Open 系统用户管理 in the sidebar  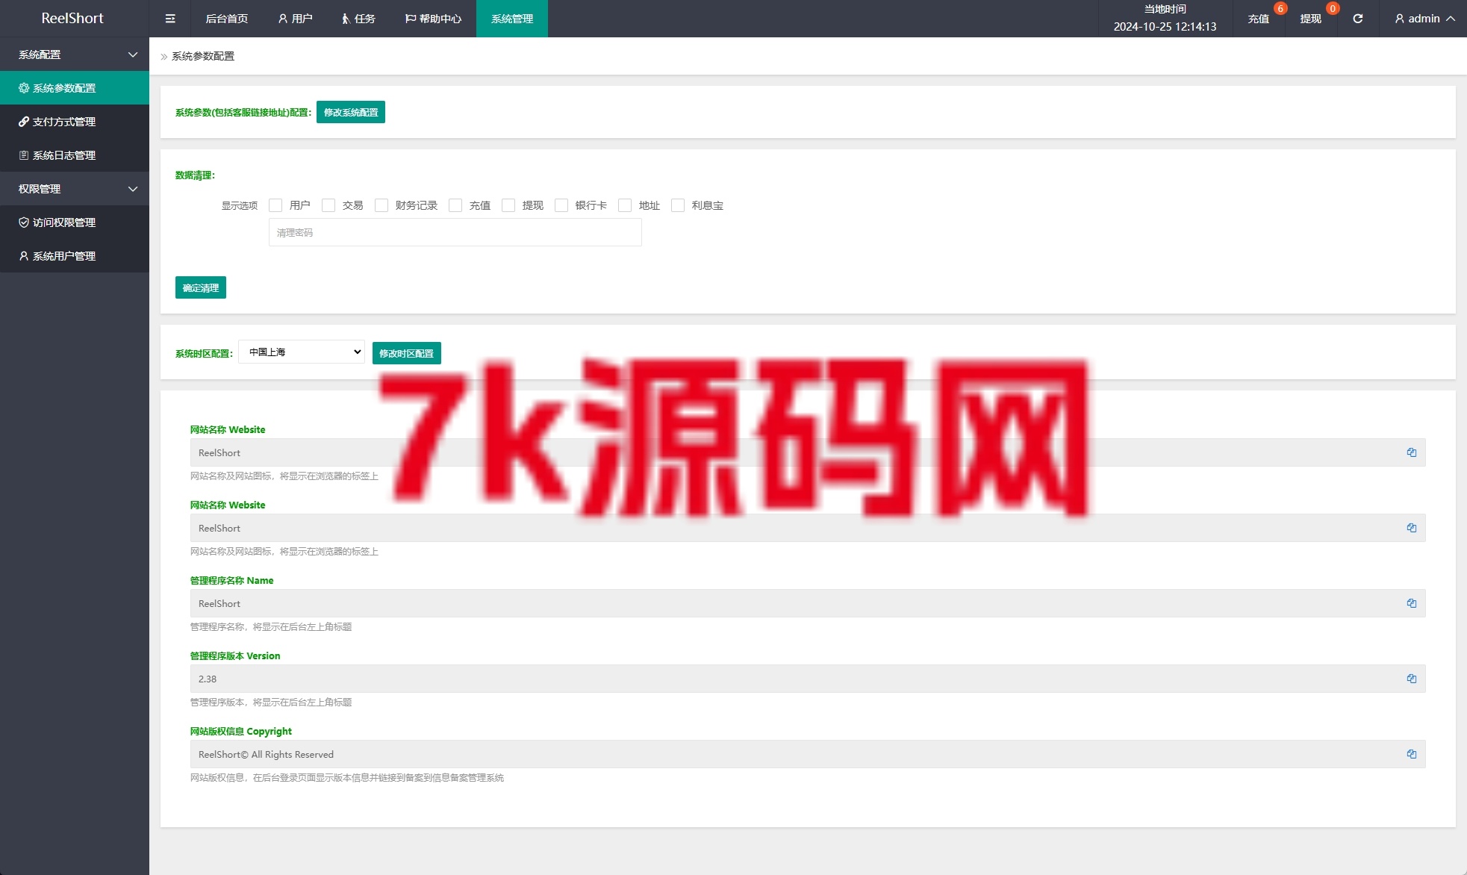pos(75,256)
